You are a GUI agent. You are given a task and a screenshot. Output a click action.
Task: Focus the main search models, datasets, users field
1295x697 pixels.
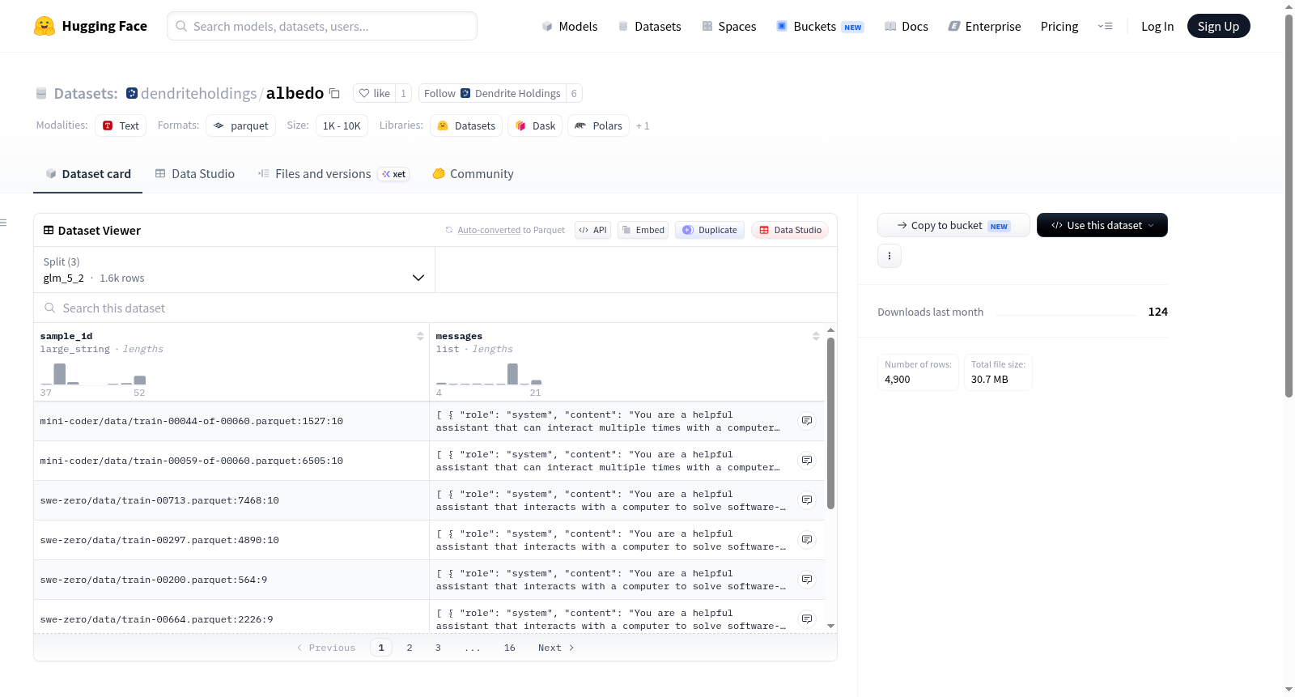coord(322,26)
